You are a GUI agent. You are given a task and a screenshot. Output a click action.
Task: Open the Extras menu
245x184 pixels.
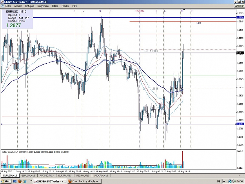click(55, 6)
